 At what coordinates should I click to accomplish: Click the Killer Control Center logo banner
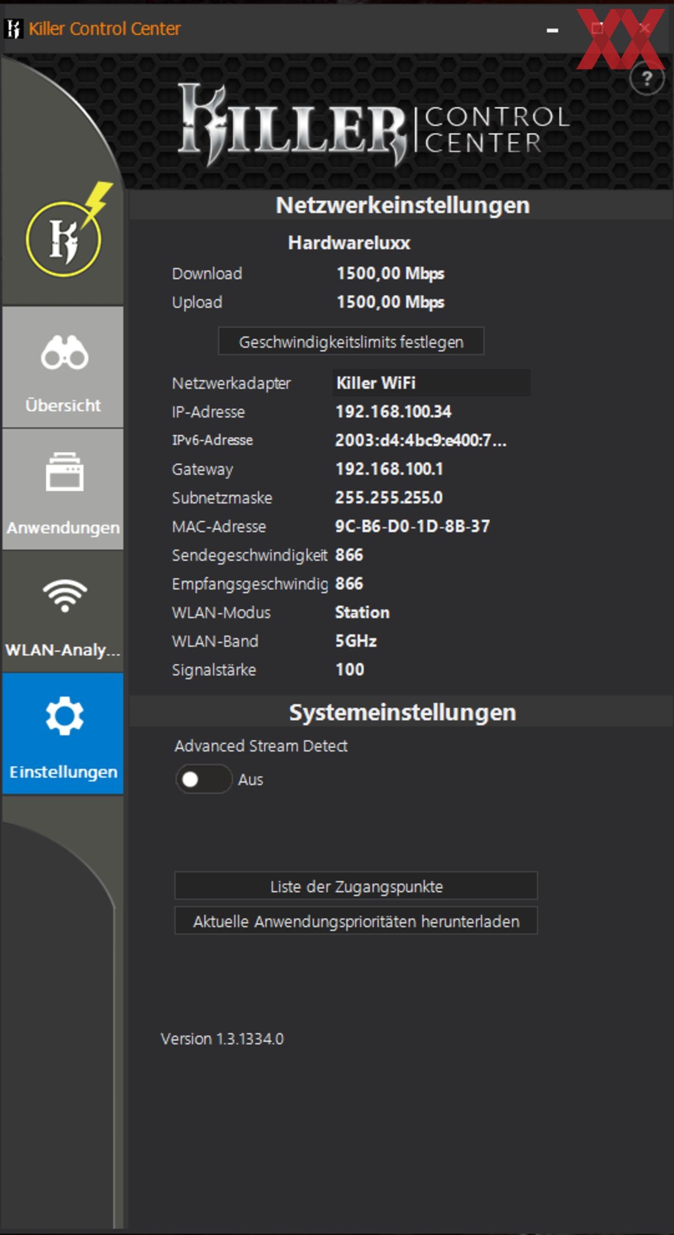point(374,124)
